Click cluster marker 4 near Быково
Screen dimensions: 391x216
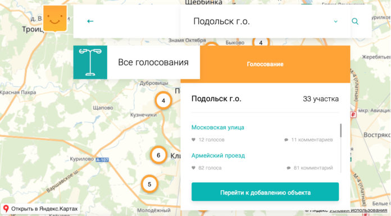[261, 42]
